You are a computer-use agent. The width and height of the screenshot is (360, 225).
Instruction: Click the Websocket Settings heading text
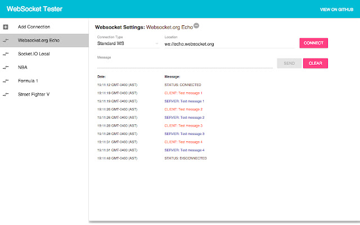coord(120,28)
